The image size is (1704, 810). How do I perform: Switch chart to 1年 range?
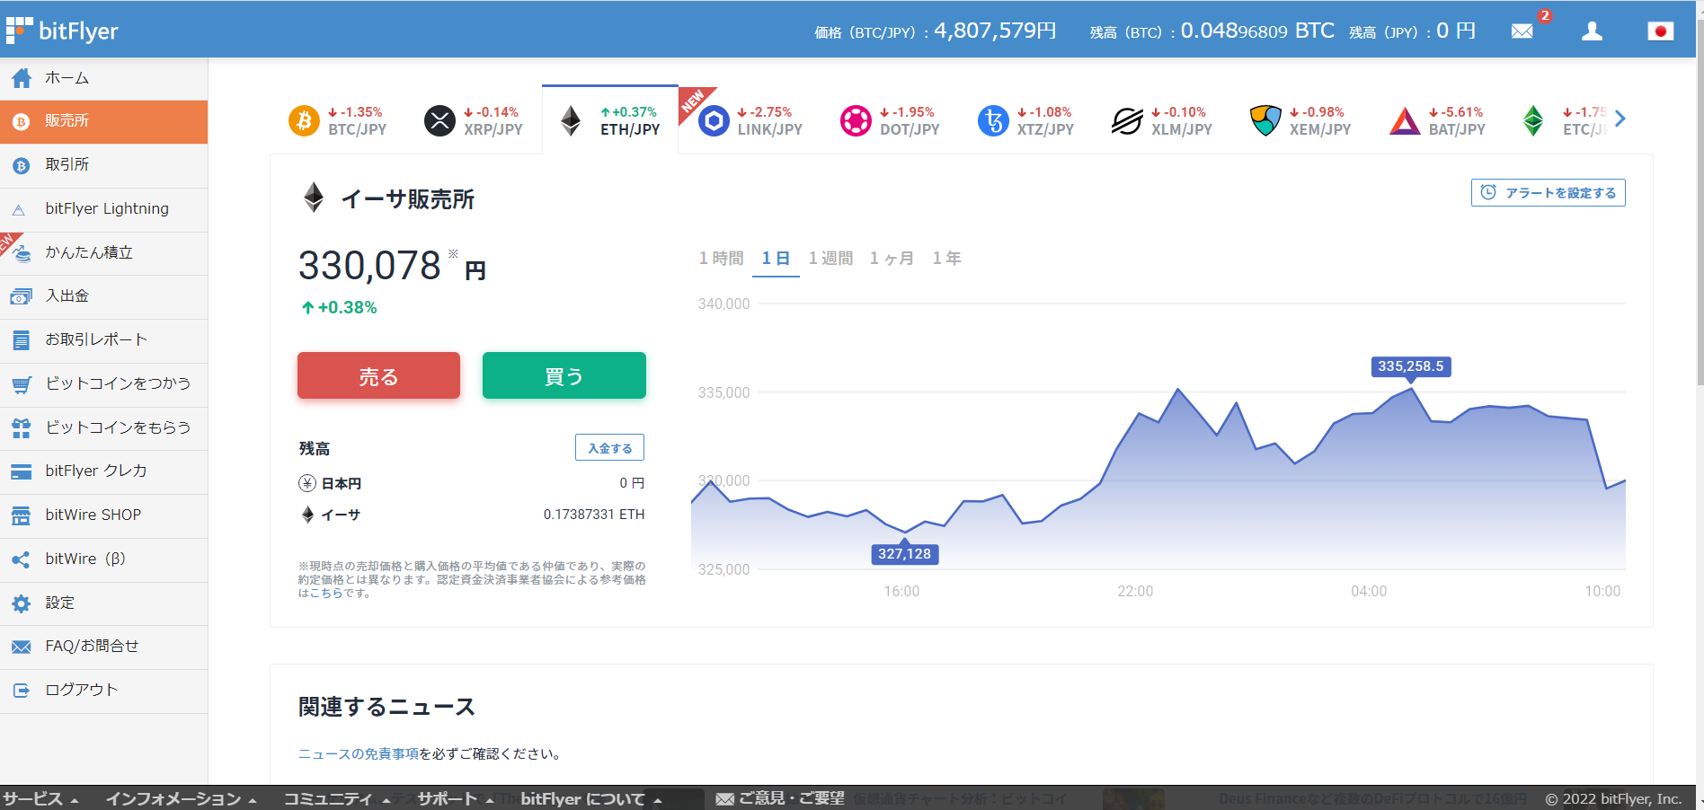click(x=946, y=259)
